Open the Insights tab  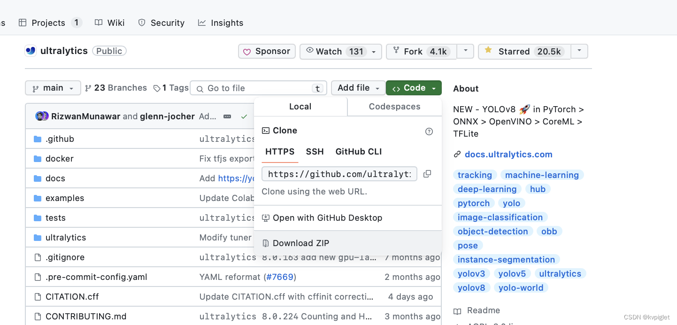(221, 23)
